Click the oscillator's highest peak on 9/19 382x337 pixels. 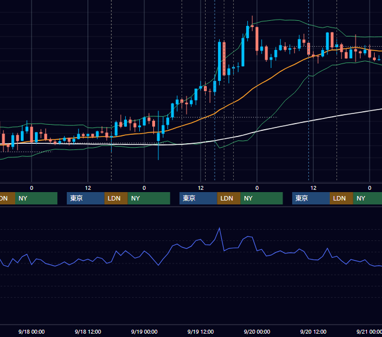(219, 228)
